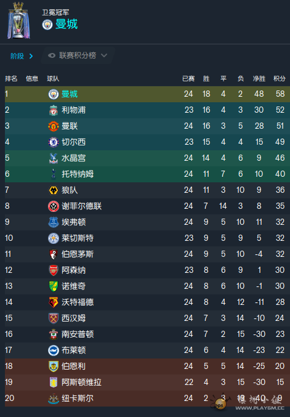The image size is (290, 417).
Task: Open the 水晶宫 team link
Action: (74, 158)
